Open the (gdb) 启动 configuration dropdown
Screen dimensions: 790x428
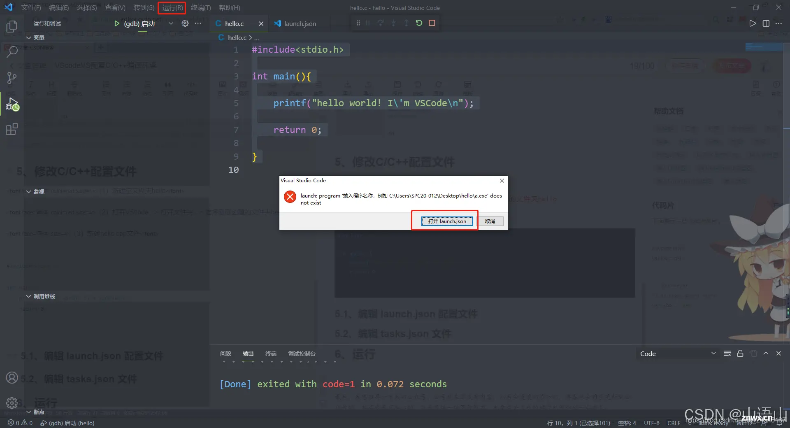coord(171,23)
